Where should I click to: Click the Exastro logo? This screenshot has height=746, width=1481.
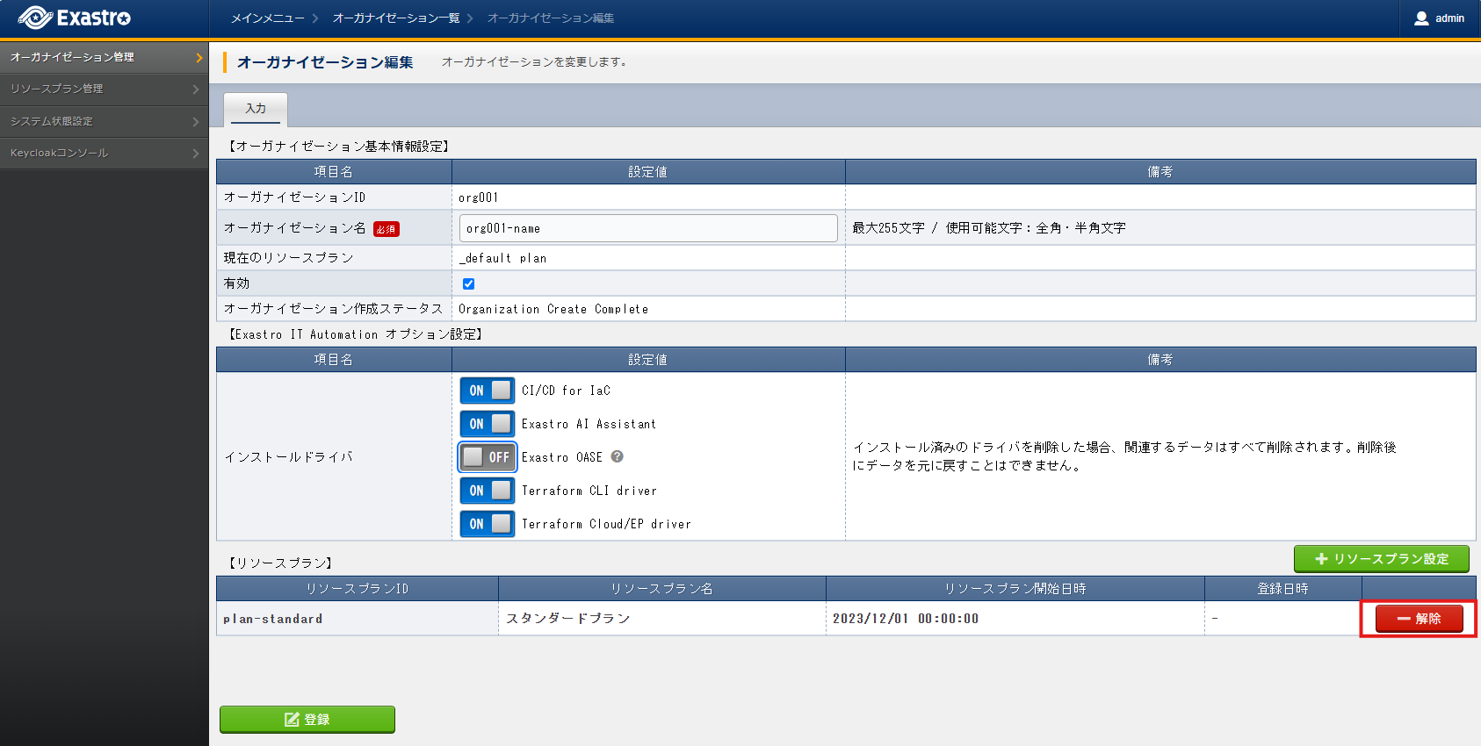tap(75, 18)
